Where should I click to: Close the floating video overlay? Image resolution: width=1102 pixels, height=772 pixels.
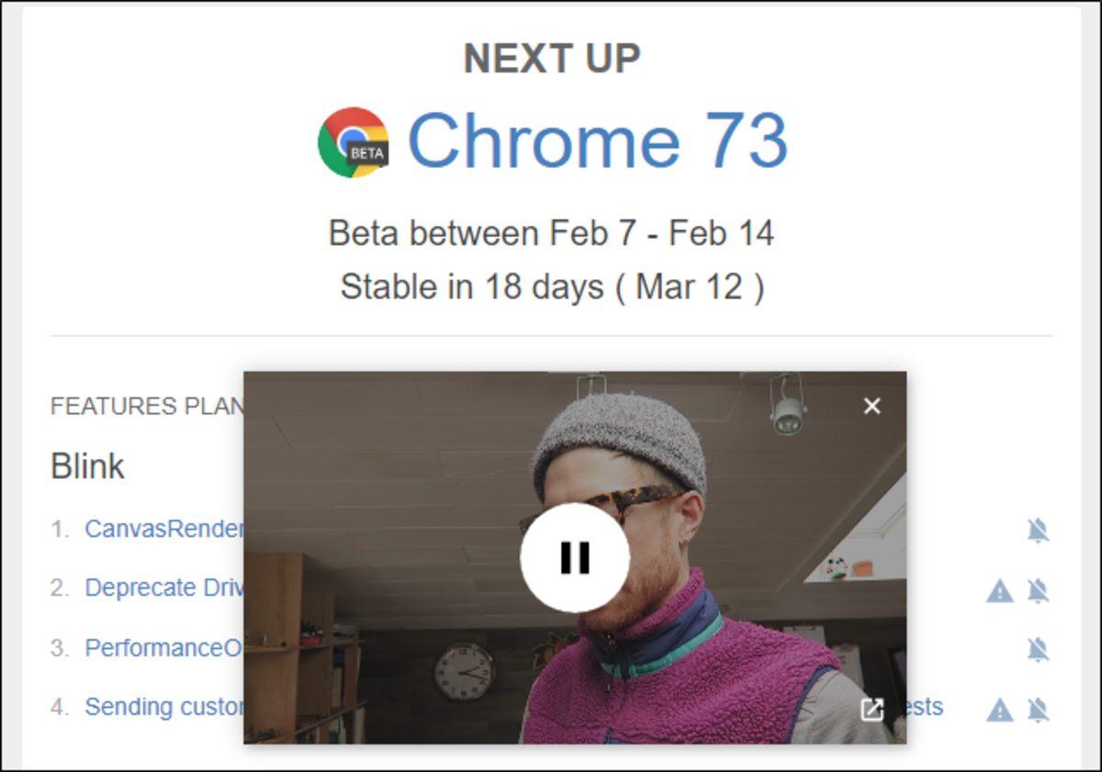tap(871, 406)
